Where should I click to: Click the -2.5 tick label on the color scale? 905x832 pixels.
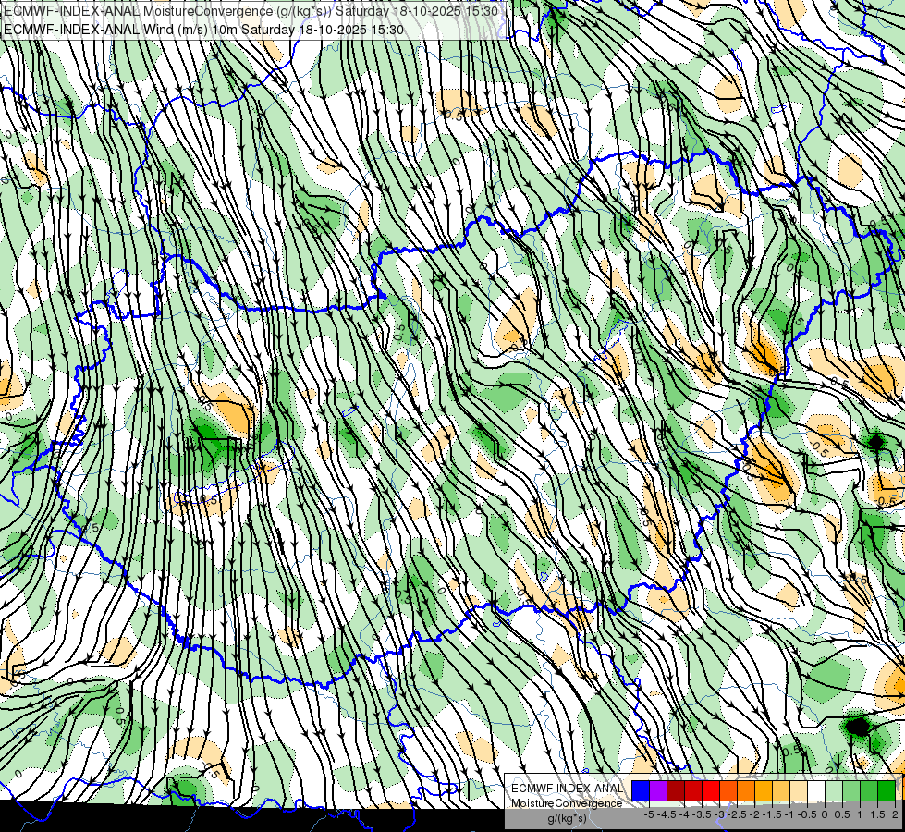point(737,814)
